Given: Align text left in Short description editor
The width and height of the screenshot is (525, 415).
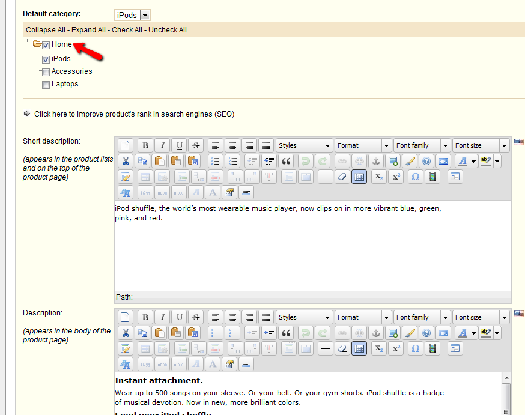Looking at the screenshot, I should 216,145.
